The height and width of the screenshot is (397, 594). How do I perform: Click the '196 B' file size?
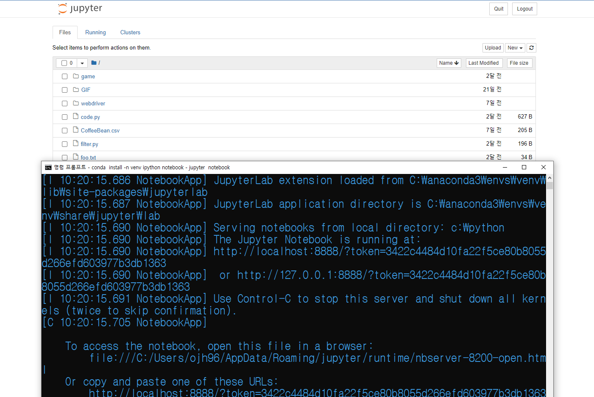point(525,143)
